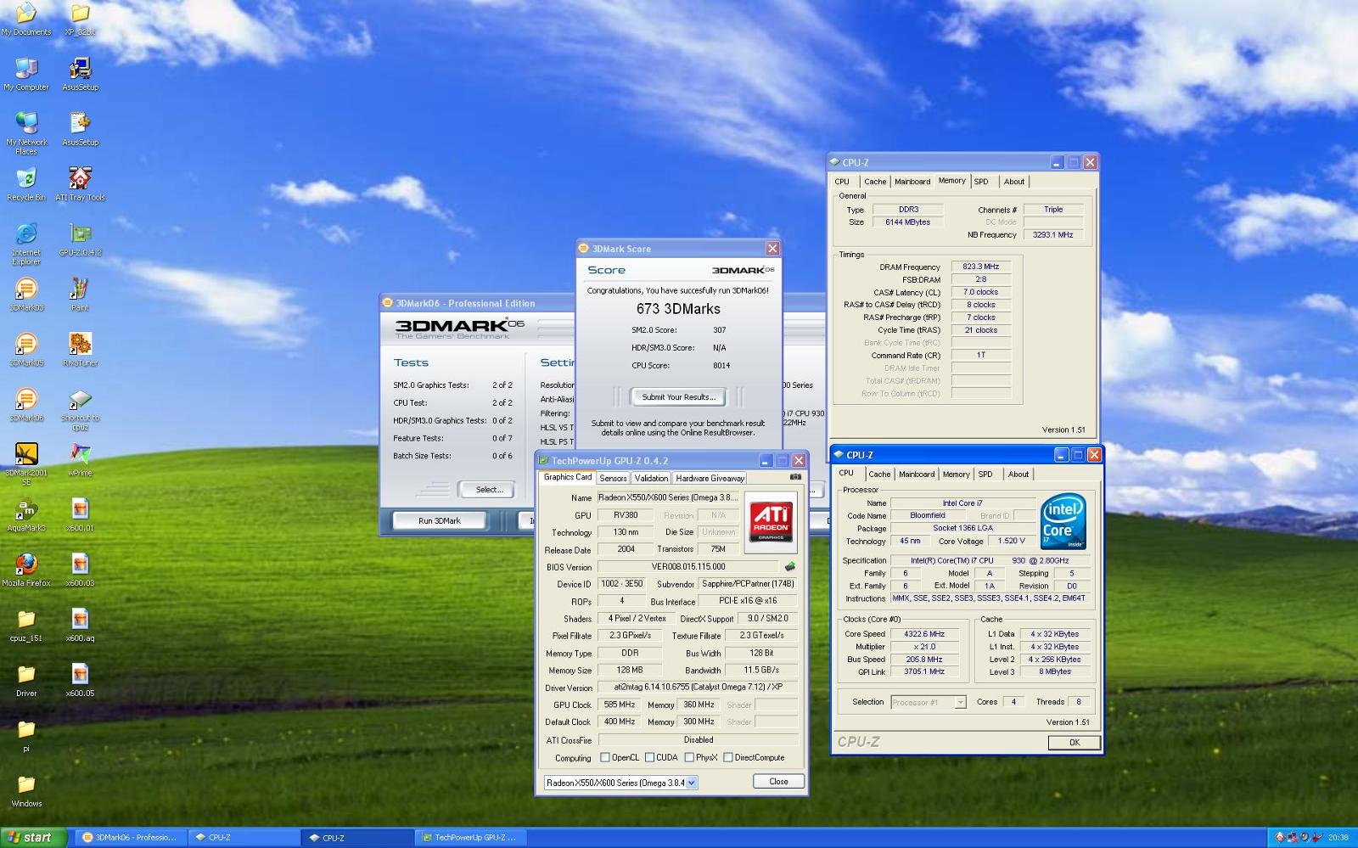Select Cache tab in lower CPU-Z window
Image resolution: width=1358 pixels, height=848 pixels.
coord(879,475)
